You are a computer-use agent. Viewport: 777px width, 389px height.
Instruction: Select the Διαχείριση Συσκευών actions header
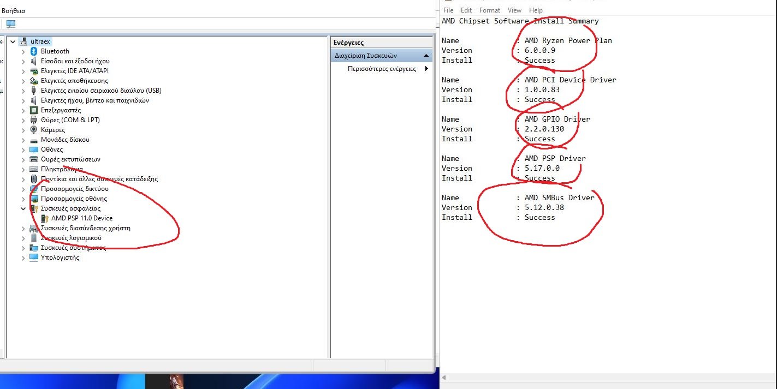[x=382, y=56]
